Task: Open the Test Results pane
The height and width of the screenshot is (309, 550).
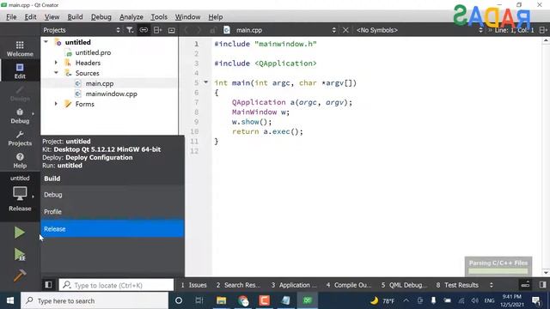Action: [x=457, y=285]
